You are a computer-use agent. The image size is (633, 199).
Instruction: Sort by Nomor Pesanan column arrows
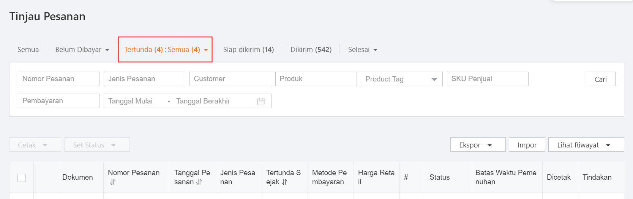113,182
